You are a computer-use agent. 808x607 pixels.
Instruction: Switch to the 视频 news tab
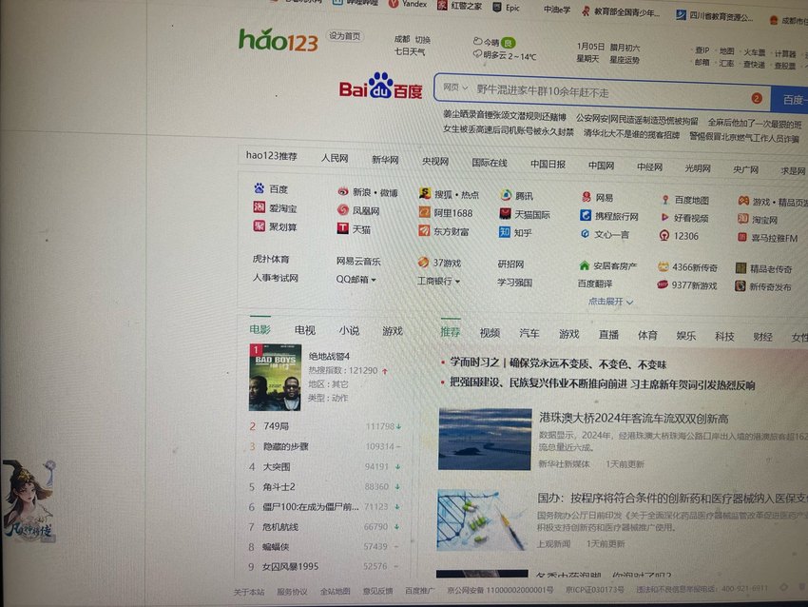pyautogui.click(x=490, y=333)
